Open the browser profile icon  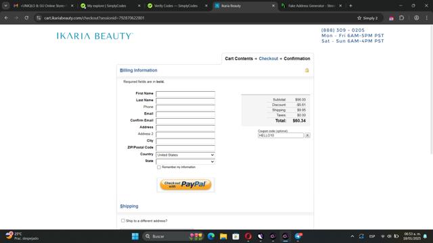pos(416,18)
